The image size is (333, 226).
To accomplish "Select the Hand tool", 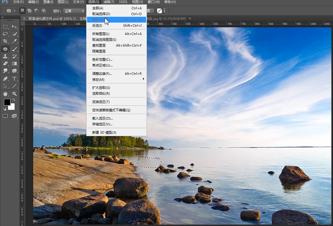I will coord(5,94).
